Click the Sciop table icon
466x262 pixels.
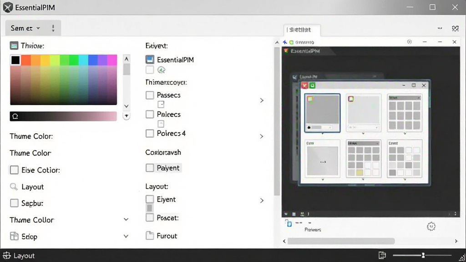[14, 236]
